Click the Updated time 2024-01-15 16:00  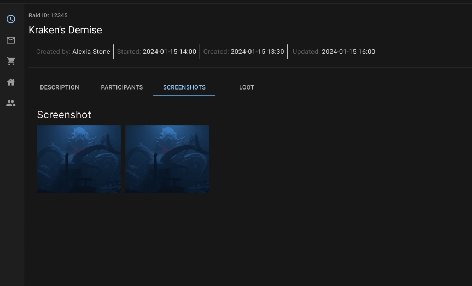click(x=348, y=52)
